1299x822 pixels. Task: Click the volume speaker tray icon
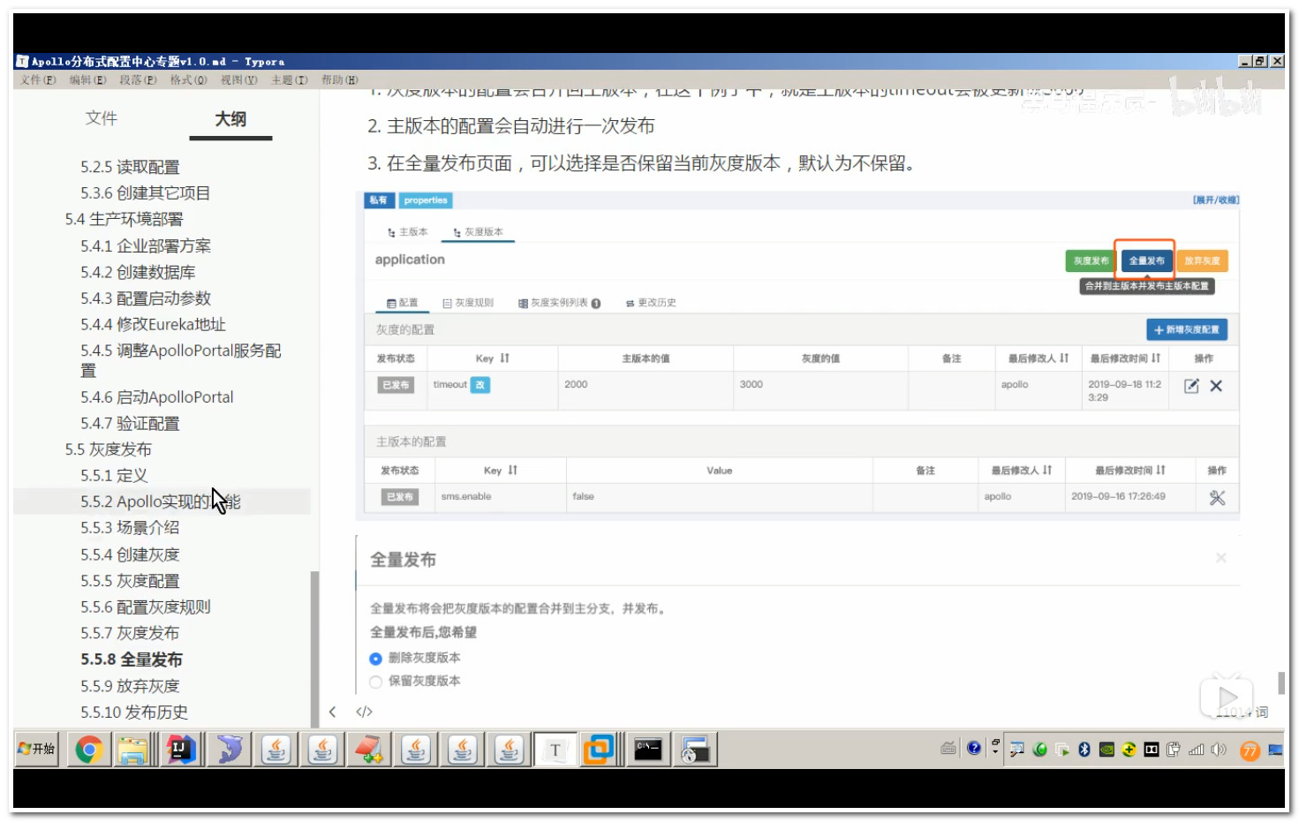(1219, 750)
